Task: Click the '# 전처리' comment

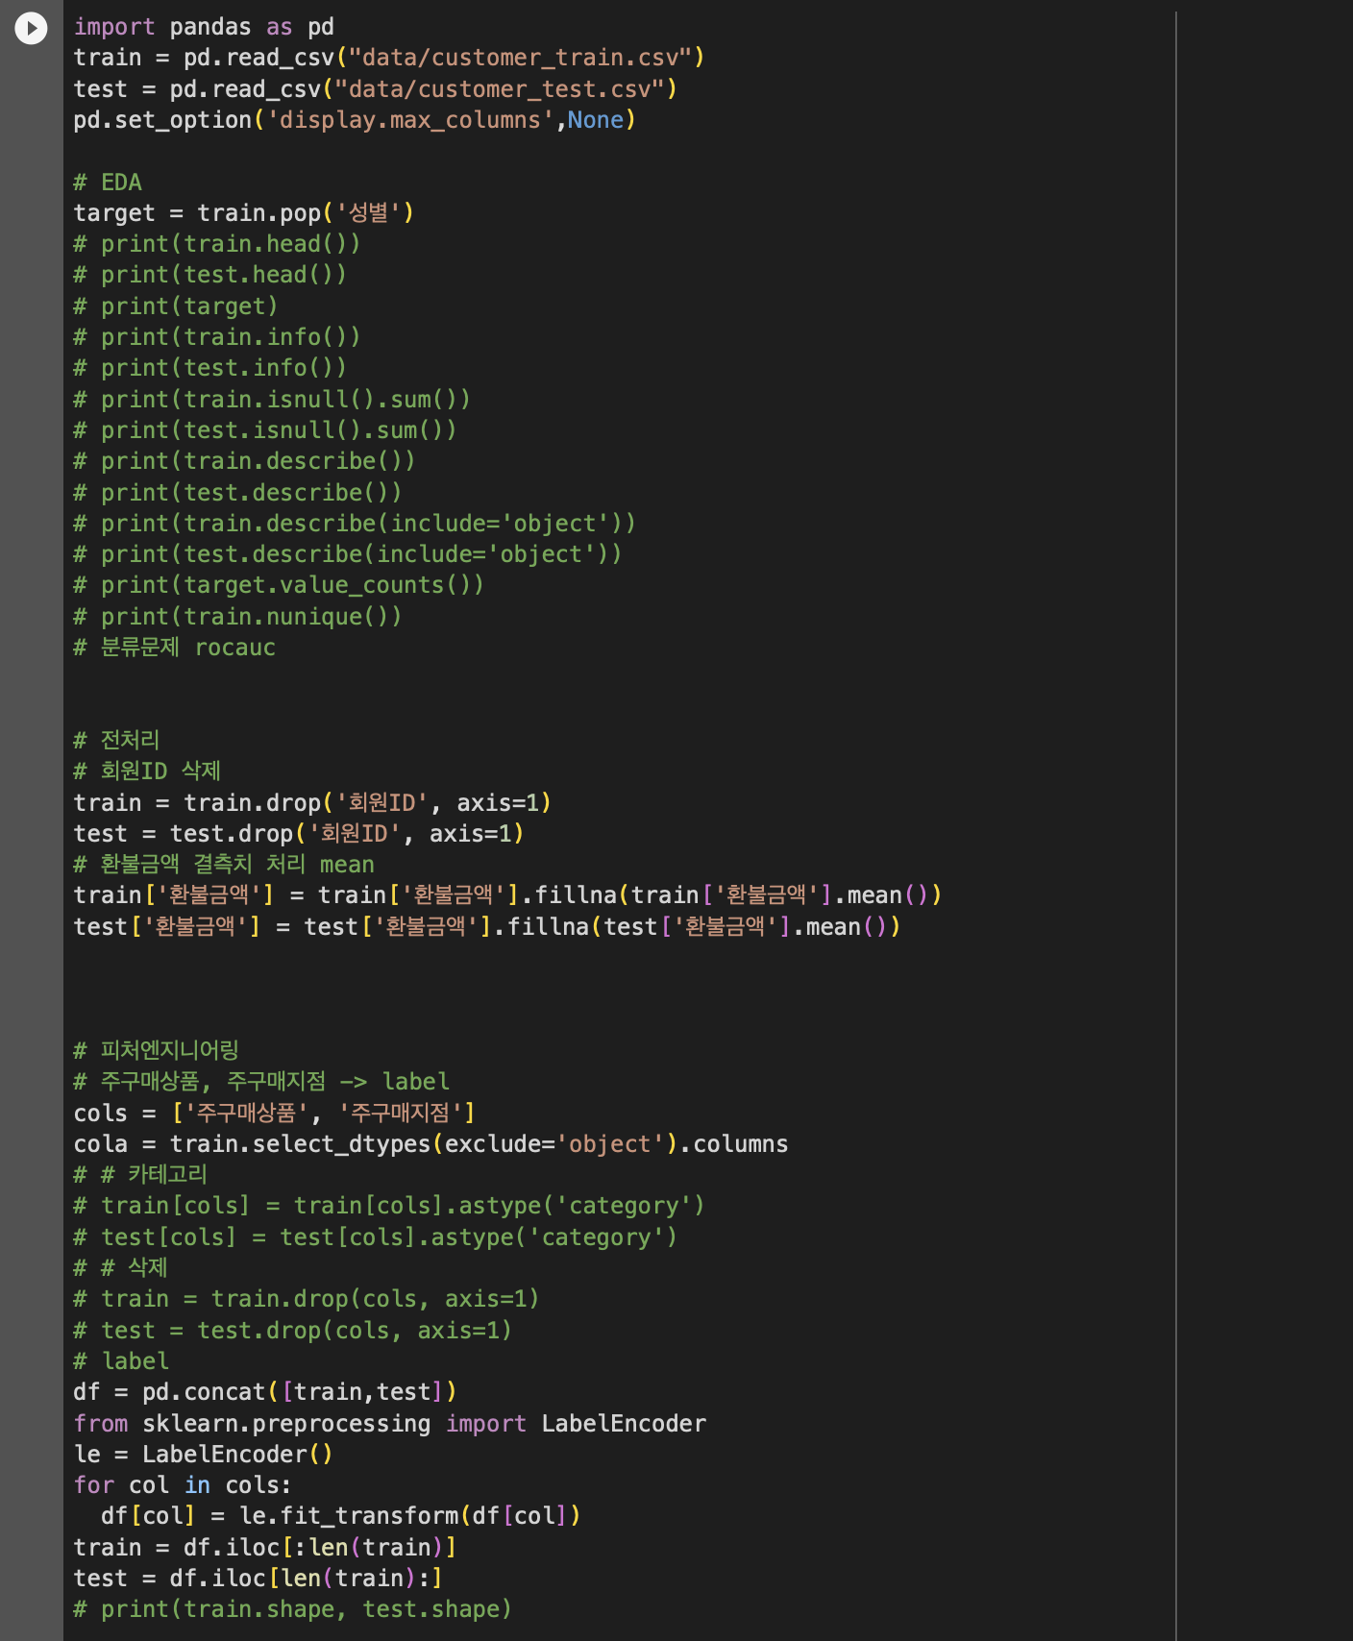Action: tap(117, 741)
